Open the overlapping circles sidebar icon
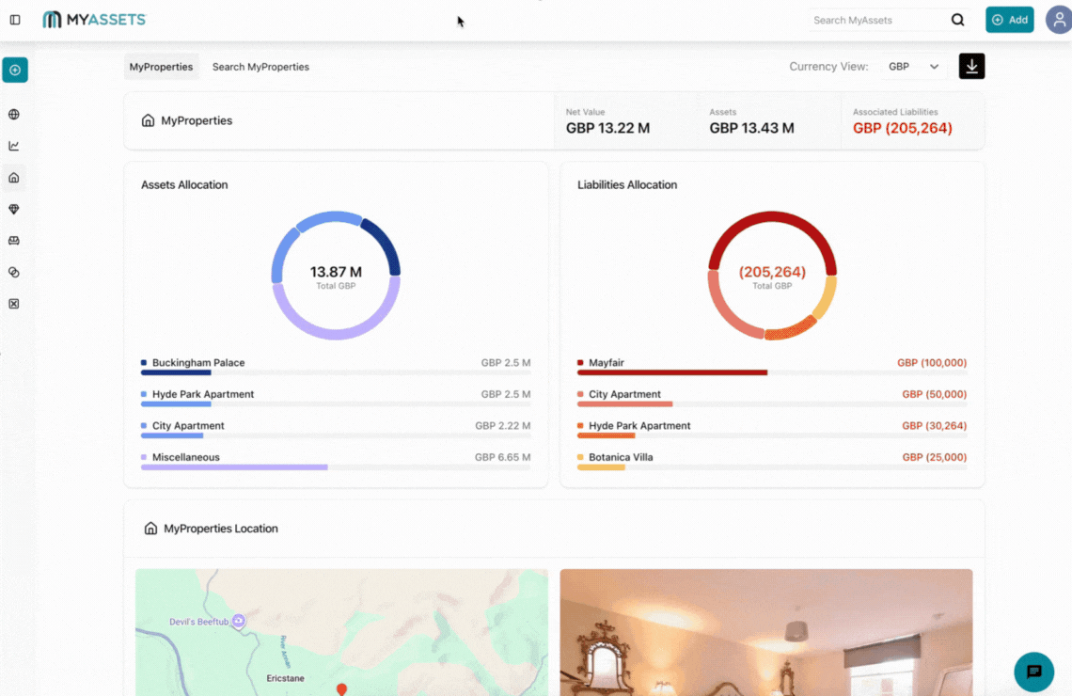The height and width of the screenshot is (696, 1072). pyautogui.click(x=14, y=272)
